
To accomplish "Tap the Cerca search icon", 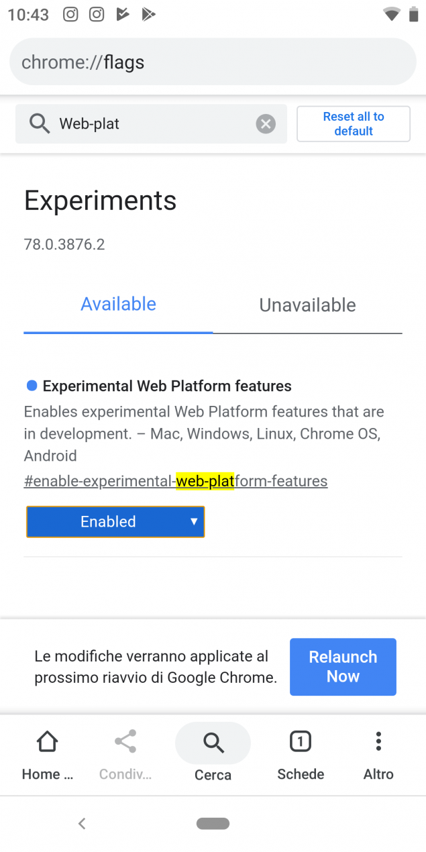I will click(213, 743).
